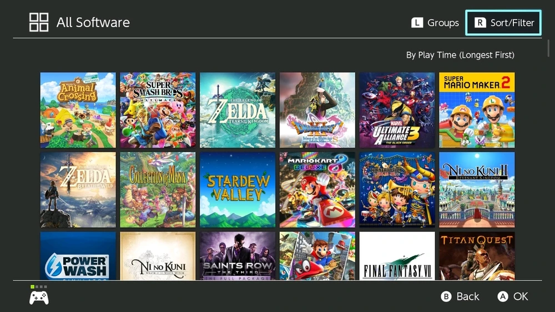The height and width of the screenshot is (312, 555).
Task: Open the Dragon Quest XI S tile
Action: point(317,110)
